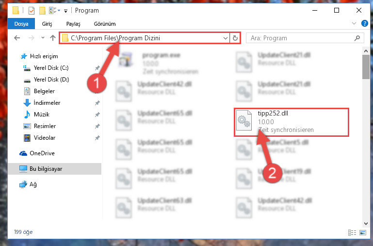Refresh the current folder view
This screenshot has width=373, height=246.
pyautogui.click(x=235, y=38)
